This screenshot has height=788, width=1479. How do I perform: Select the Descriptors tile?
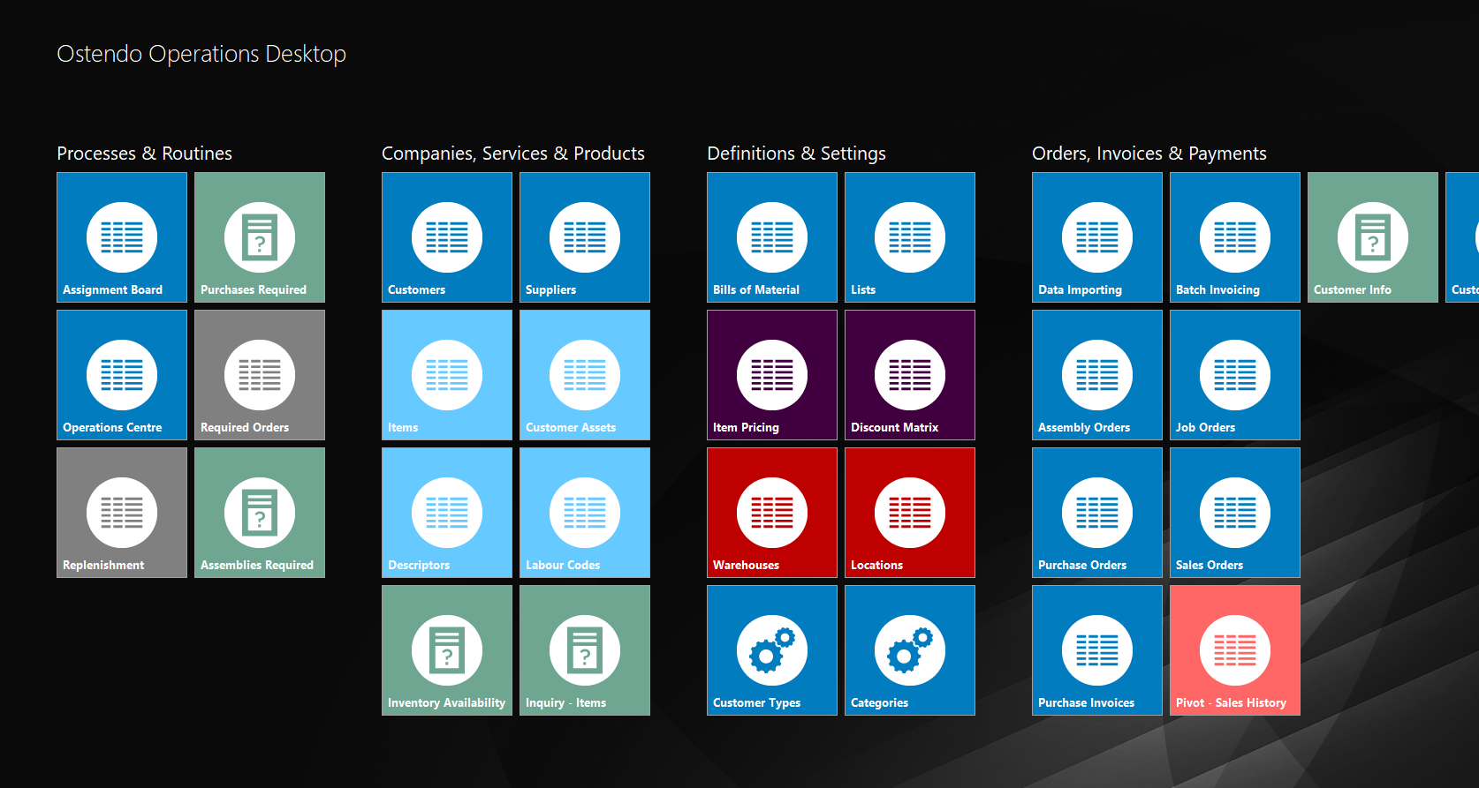point(447,513)
